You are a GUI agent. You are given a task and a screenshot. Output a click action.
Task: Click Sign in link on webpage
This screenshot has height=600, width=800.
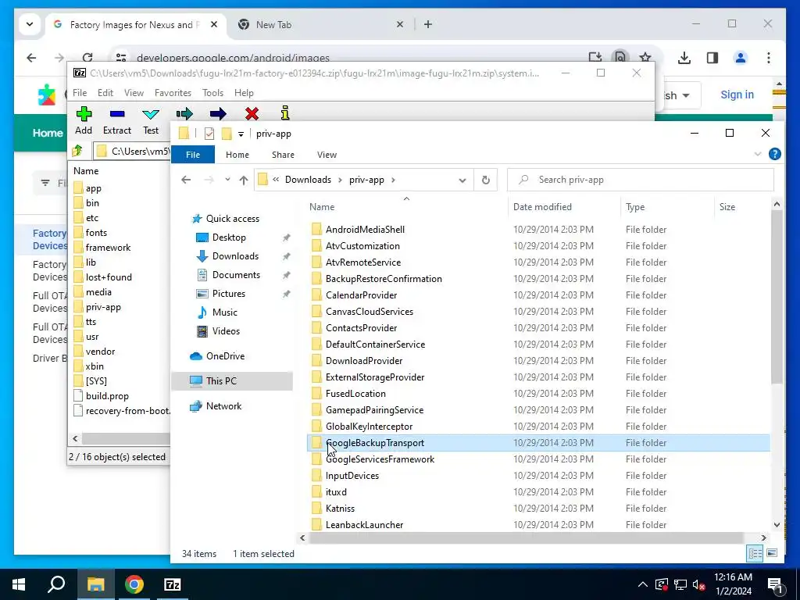click(737, 95)
